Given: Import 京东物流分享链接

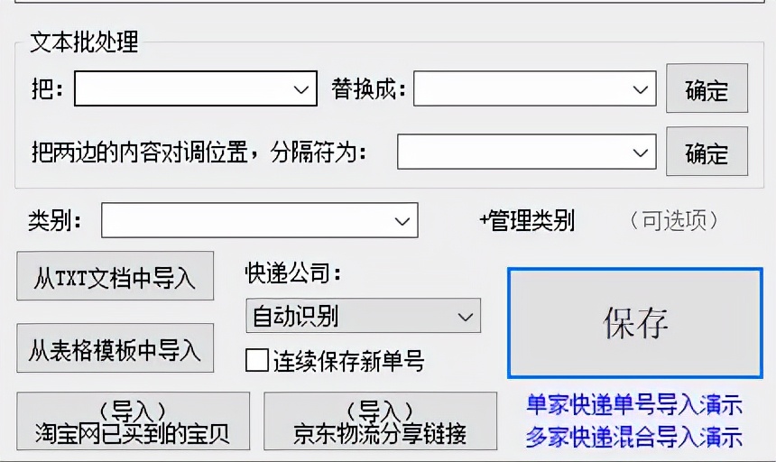Looking at the screenshot, I should point(380,421).
